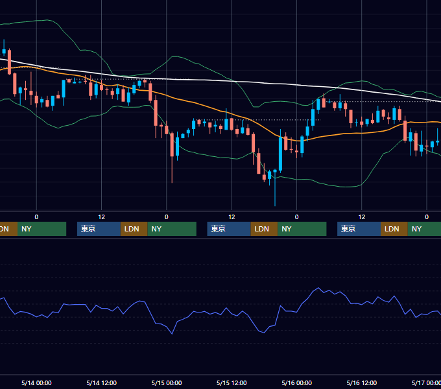Select the 東京 session block spanning 5/15 12:00

(x=229, y=229)
